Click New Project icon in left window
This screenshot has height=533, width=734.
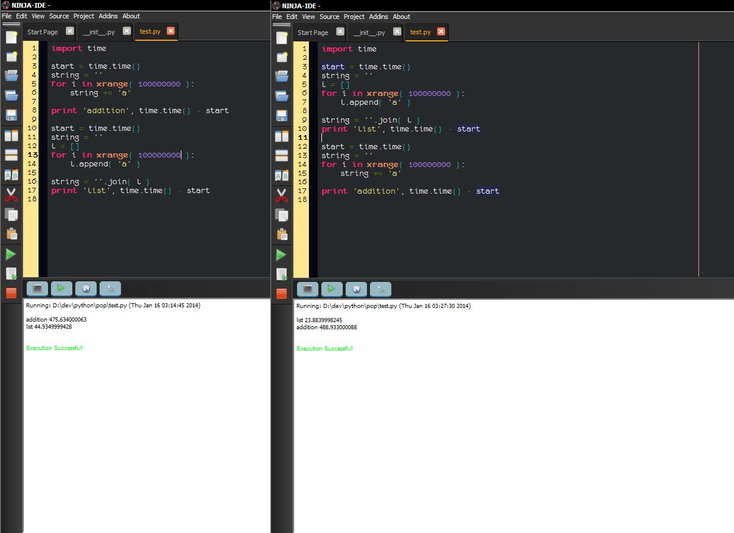[12, 56]
